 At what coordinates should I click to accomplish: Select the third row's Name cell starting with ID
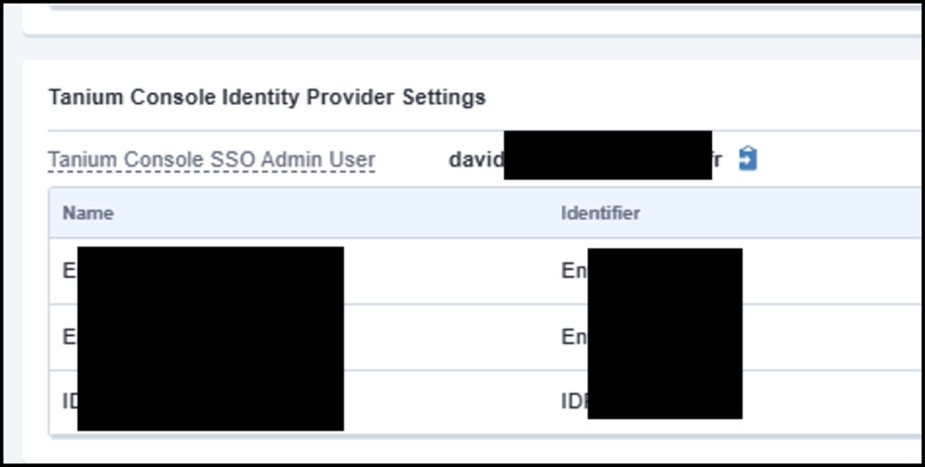click(x=70, y=401)
